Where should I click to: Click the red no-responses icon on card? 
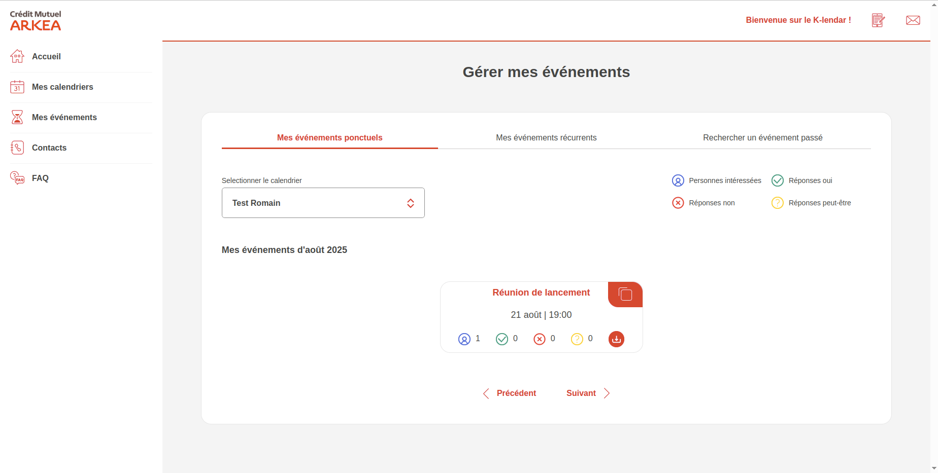tap(540, 339)
